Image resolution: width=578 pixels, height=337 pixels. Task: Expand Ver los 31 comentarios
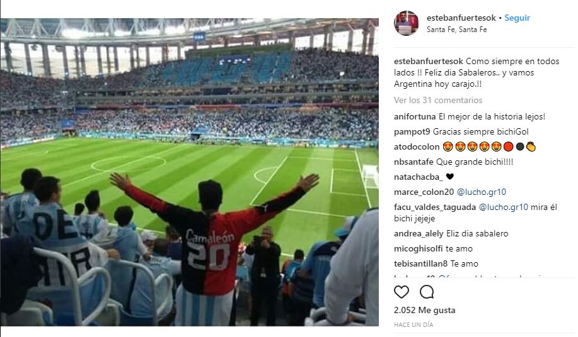(438, 100)
